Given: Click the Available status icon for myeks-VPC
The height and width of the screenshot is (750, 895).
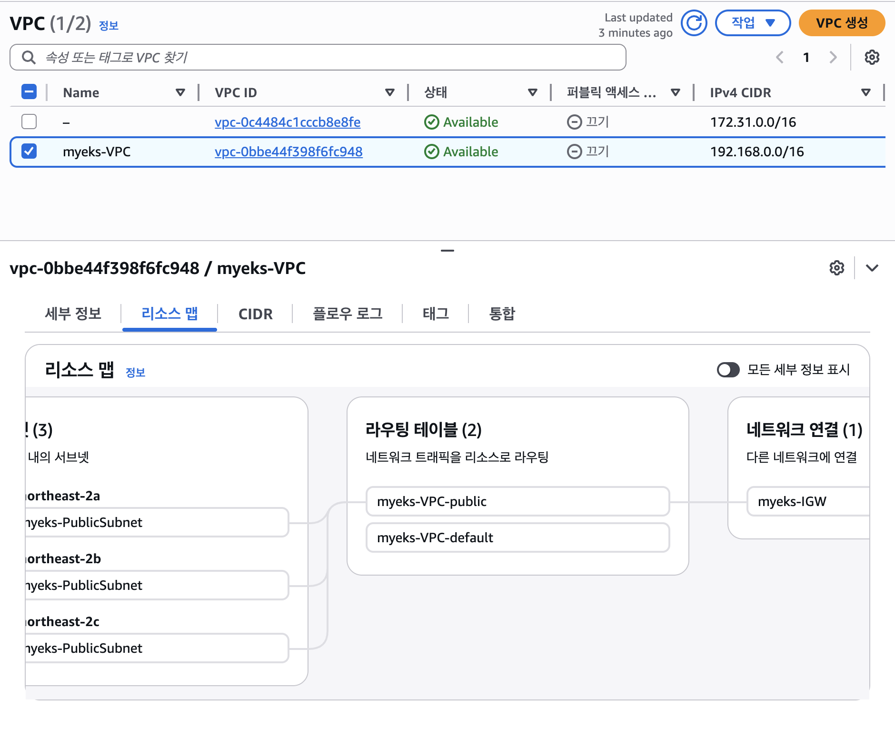Looking at the screenshot, I should click(431, 152).
